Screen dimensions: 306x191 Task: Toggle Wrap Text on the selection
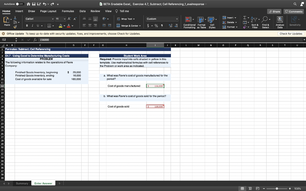[x=126, y=19]
